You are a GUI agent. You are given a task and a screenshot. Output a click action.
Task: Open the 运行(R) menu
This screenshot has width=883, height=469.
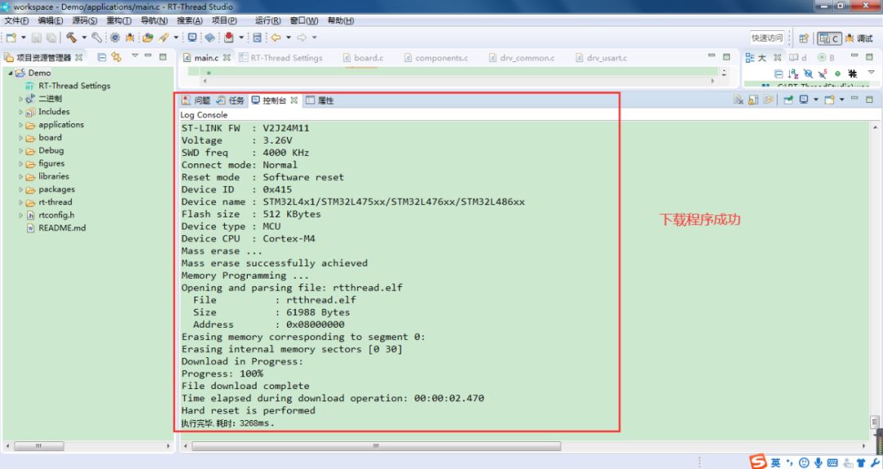pos(268,20)
